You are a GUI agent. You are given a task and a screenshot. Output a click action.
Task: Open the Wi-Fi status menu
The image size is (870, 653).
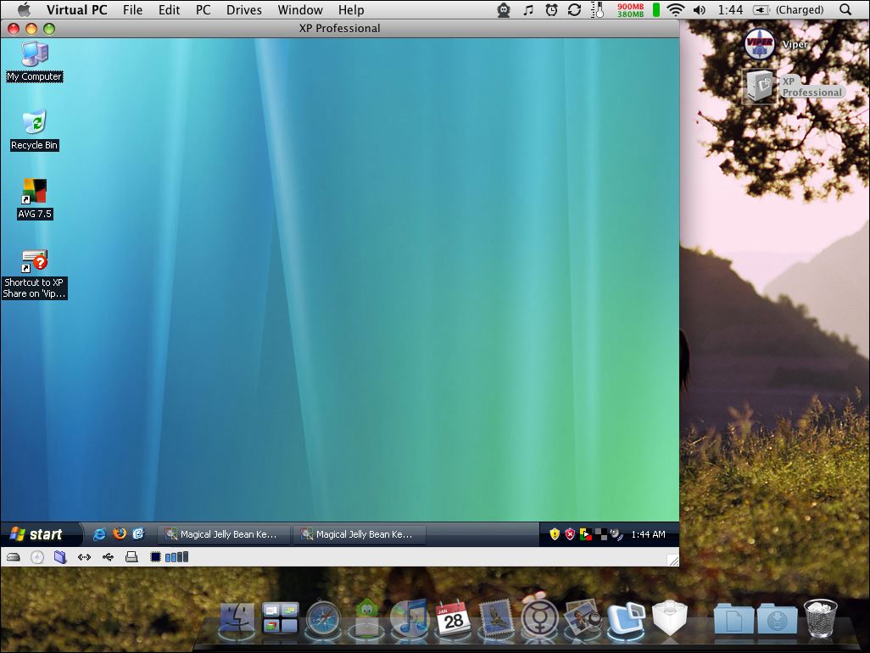[x=676, y=10]
